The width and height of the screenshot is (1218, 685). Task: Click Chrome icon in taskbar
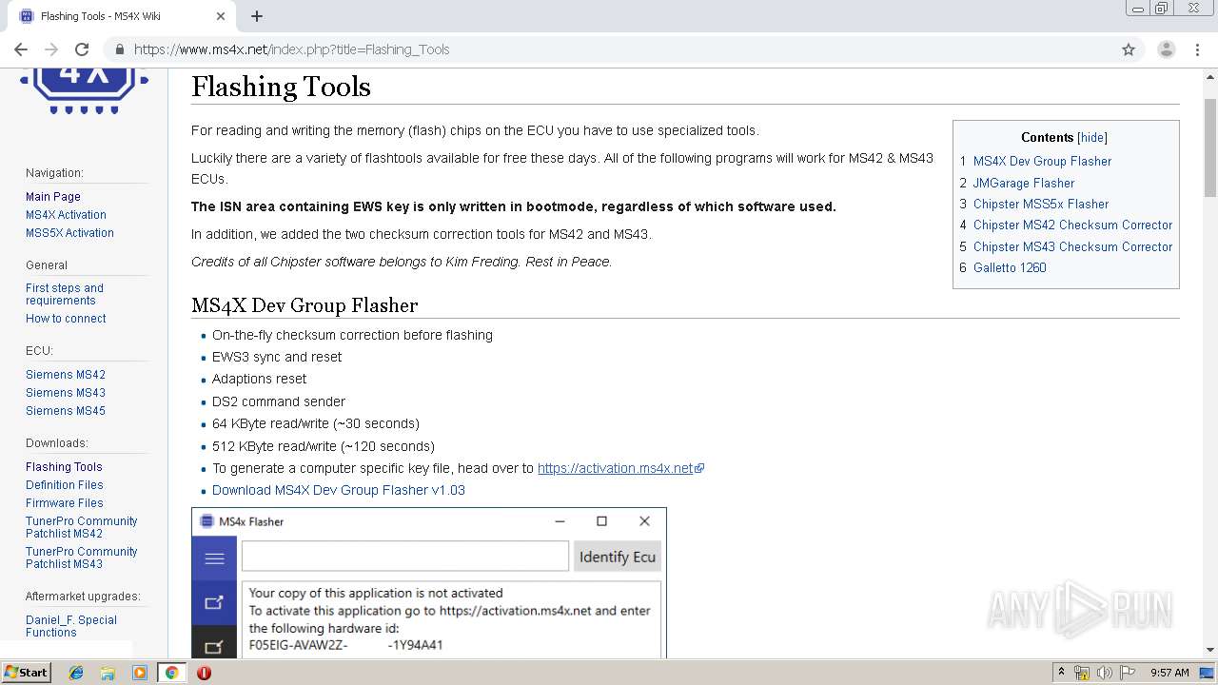pyautogui.click(x=171, y=673)
